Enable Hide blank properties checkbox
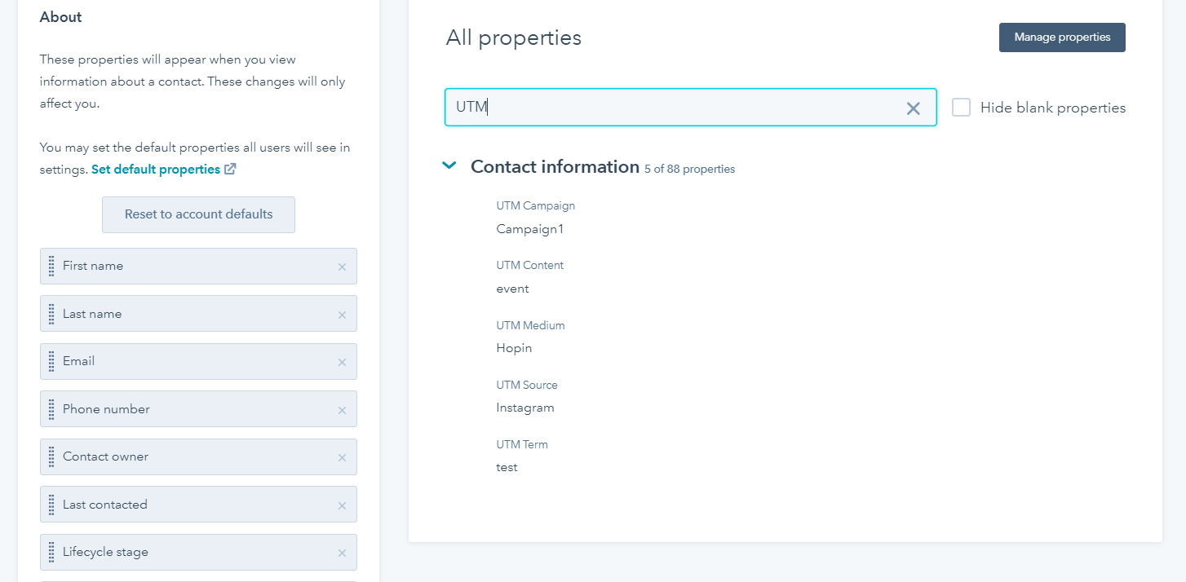Viewport: 1186px width, 582px height. click(x=961, y=108)
